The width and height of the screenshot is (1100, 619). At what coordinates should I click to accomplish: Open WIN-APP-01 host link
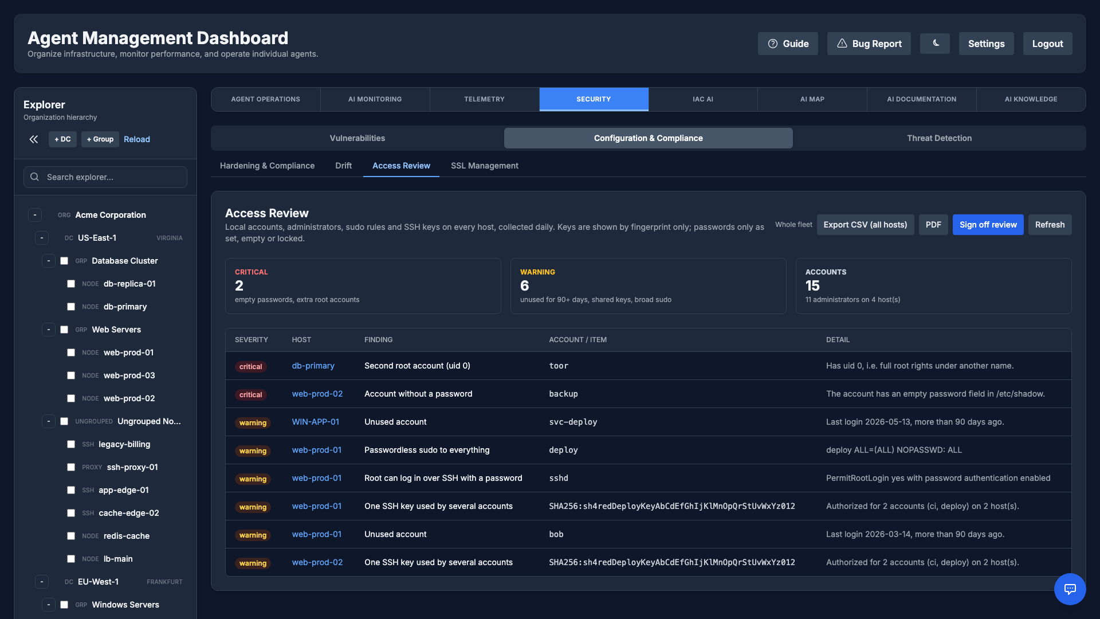(x=316, y=422)
